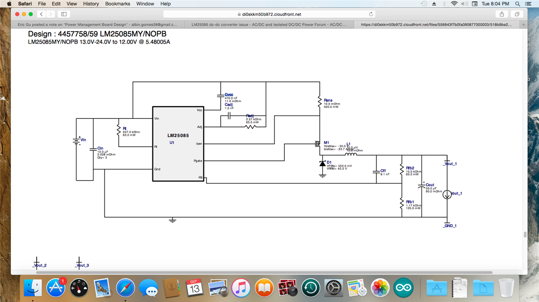Click the eject icon in menu bar
539x302 pixels.
[x=434, y=3]
